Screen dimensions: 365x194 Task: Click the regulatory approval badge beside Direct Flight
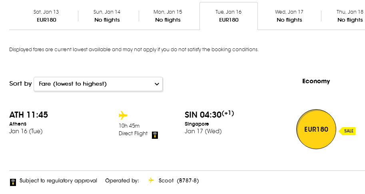(x=155, y=135)
